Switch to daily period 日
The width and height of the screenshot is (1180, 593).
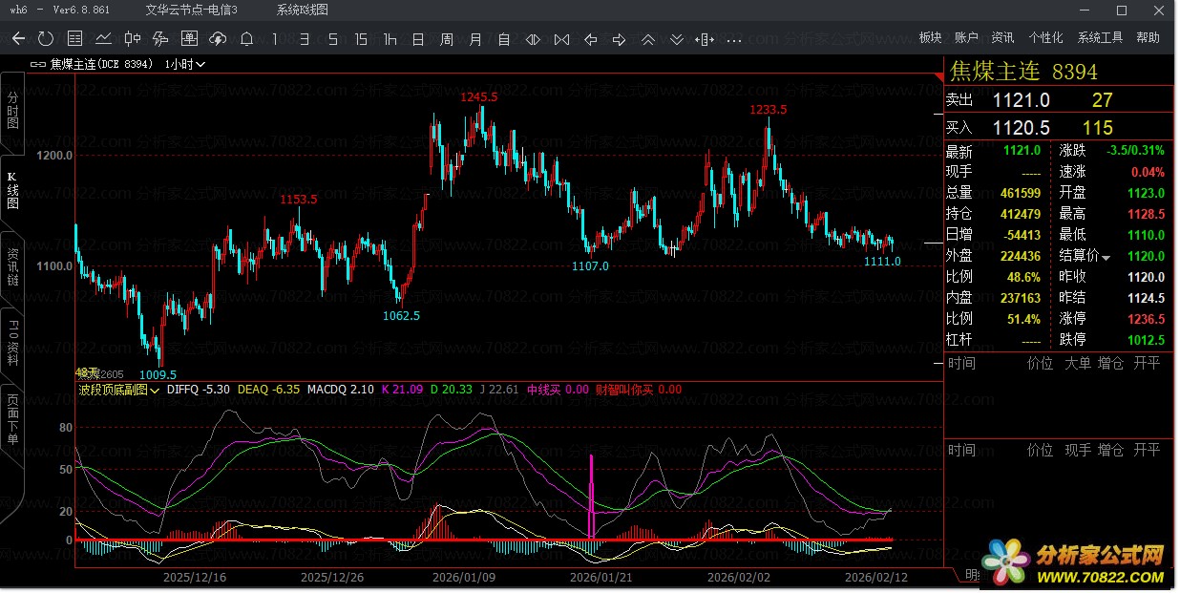click(418, 39)
